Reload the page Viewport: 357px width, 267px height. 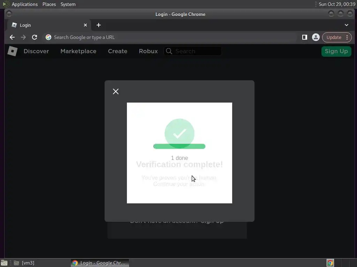[x=35, y=37]
